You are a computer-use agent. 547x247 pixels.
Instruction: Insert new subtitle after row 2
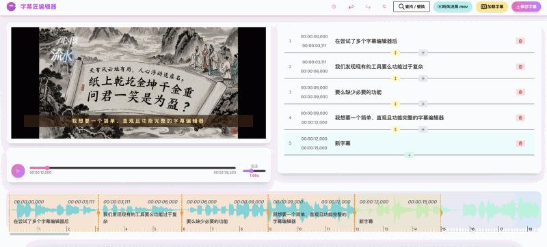423,78
